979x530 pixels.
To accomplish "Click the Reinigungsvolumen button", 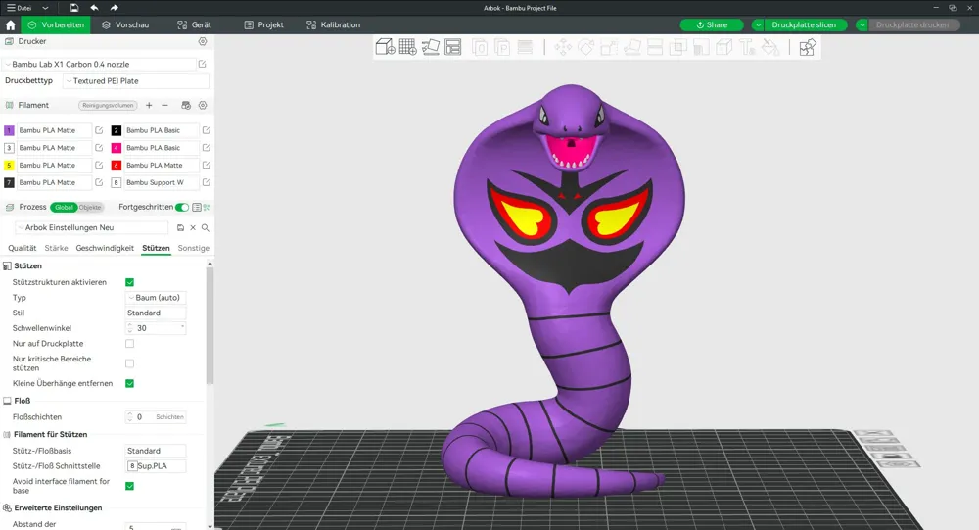I will [x=108, y=105].
